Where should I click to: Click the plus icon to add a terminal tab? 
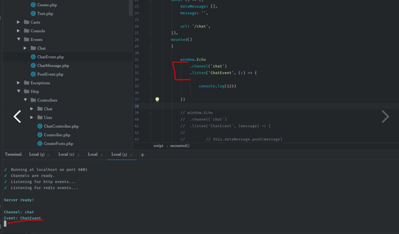[x=142, y=155]
